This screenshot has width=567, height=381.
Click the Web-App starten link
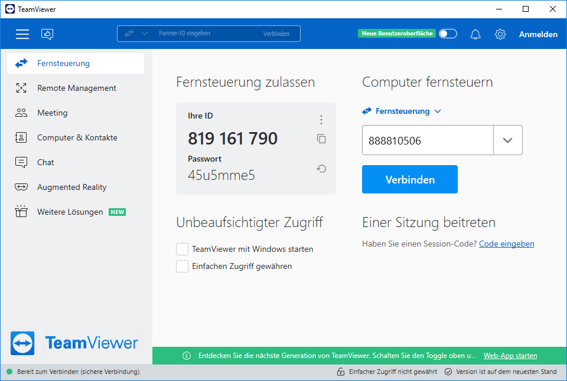coord(510,356)
